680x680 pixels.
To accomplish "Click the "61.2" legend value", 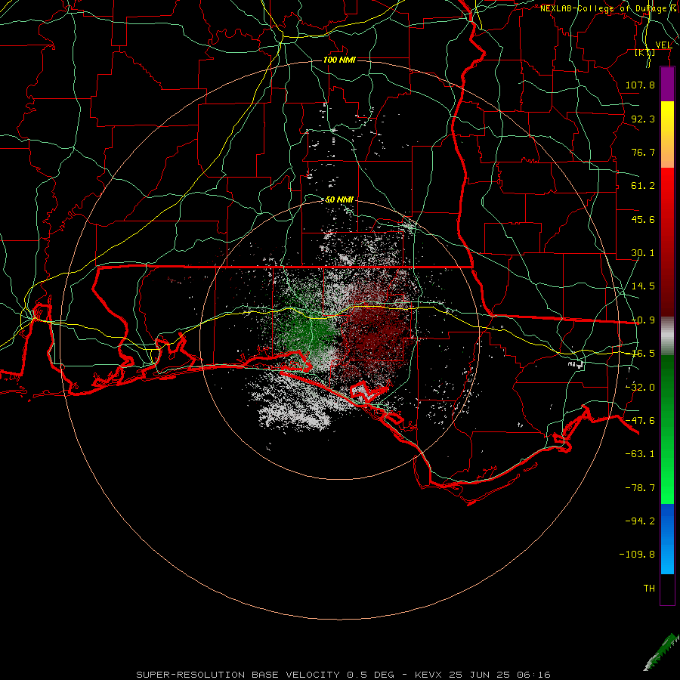I will click(643, 186).
